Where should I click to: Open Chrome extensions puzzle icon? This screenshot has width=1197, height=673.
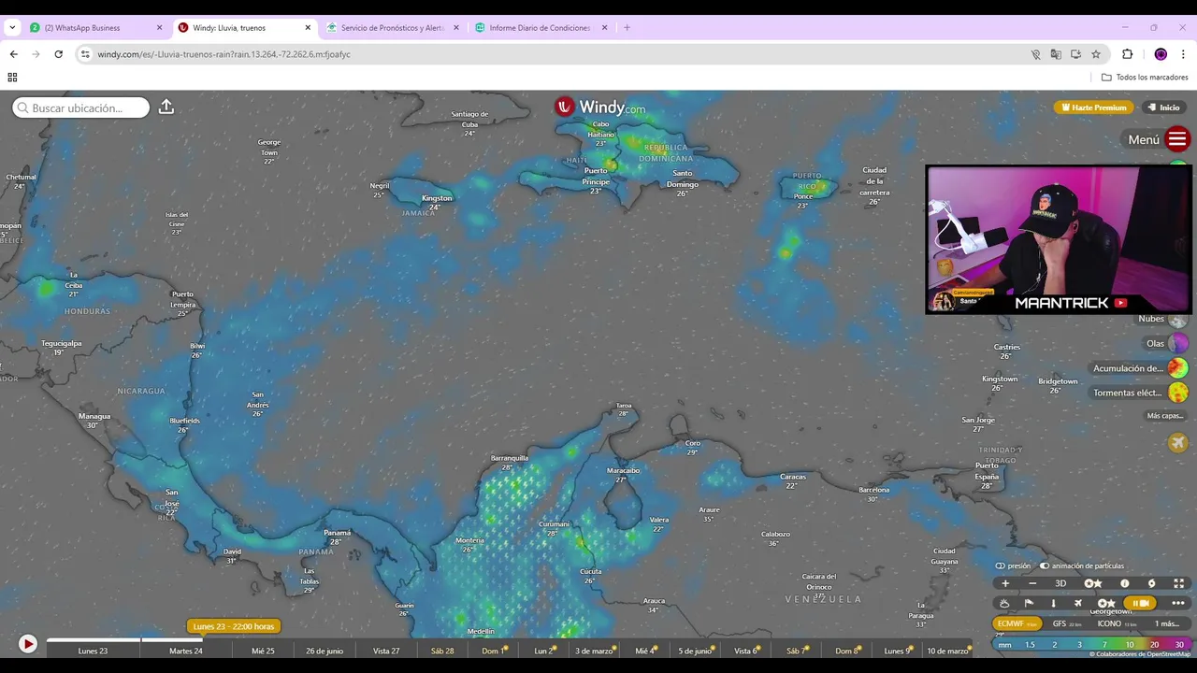[x=1127, y=54]
